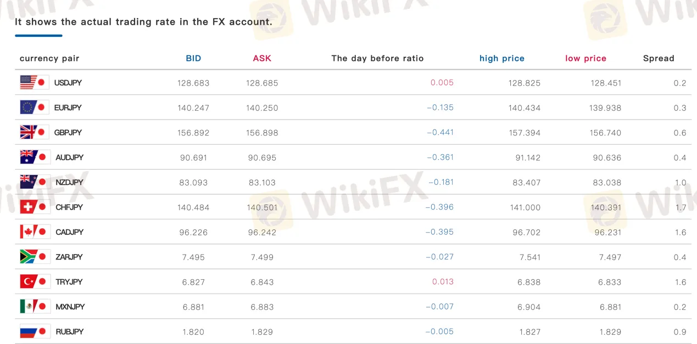Click the currency pair column header
This screenshot has width=697, height=344.
(x=49, y=58)
